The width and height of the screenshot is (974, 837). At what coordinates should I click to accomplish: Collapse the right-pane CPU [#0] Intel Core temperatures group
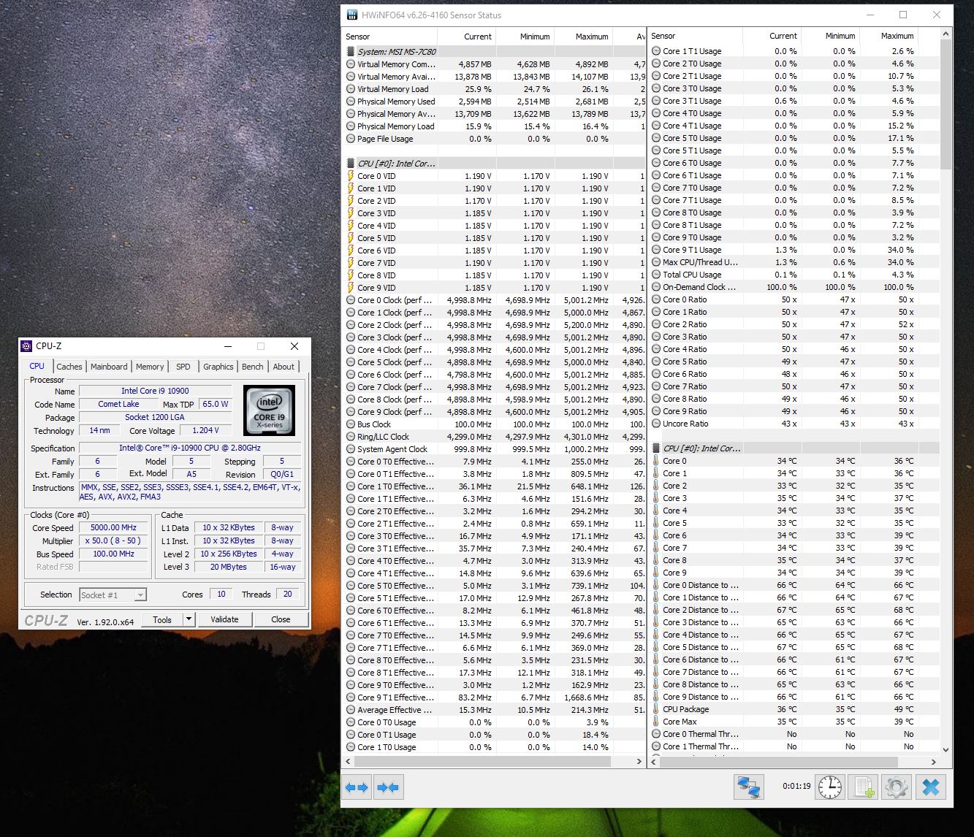tap(655, 448)
